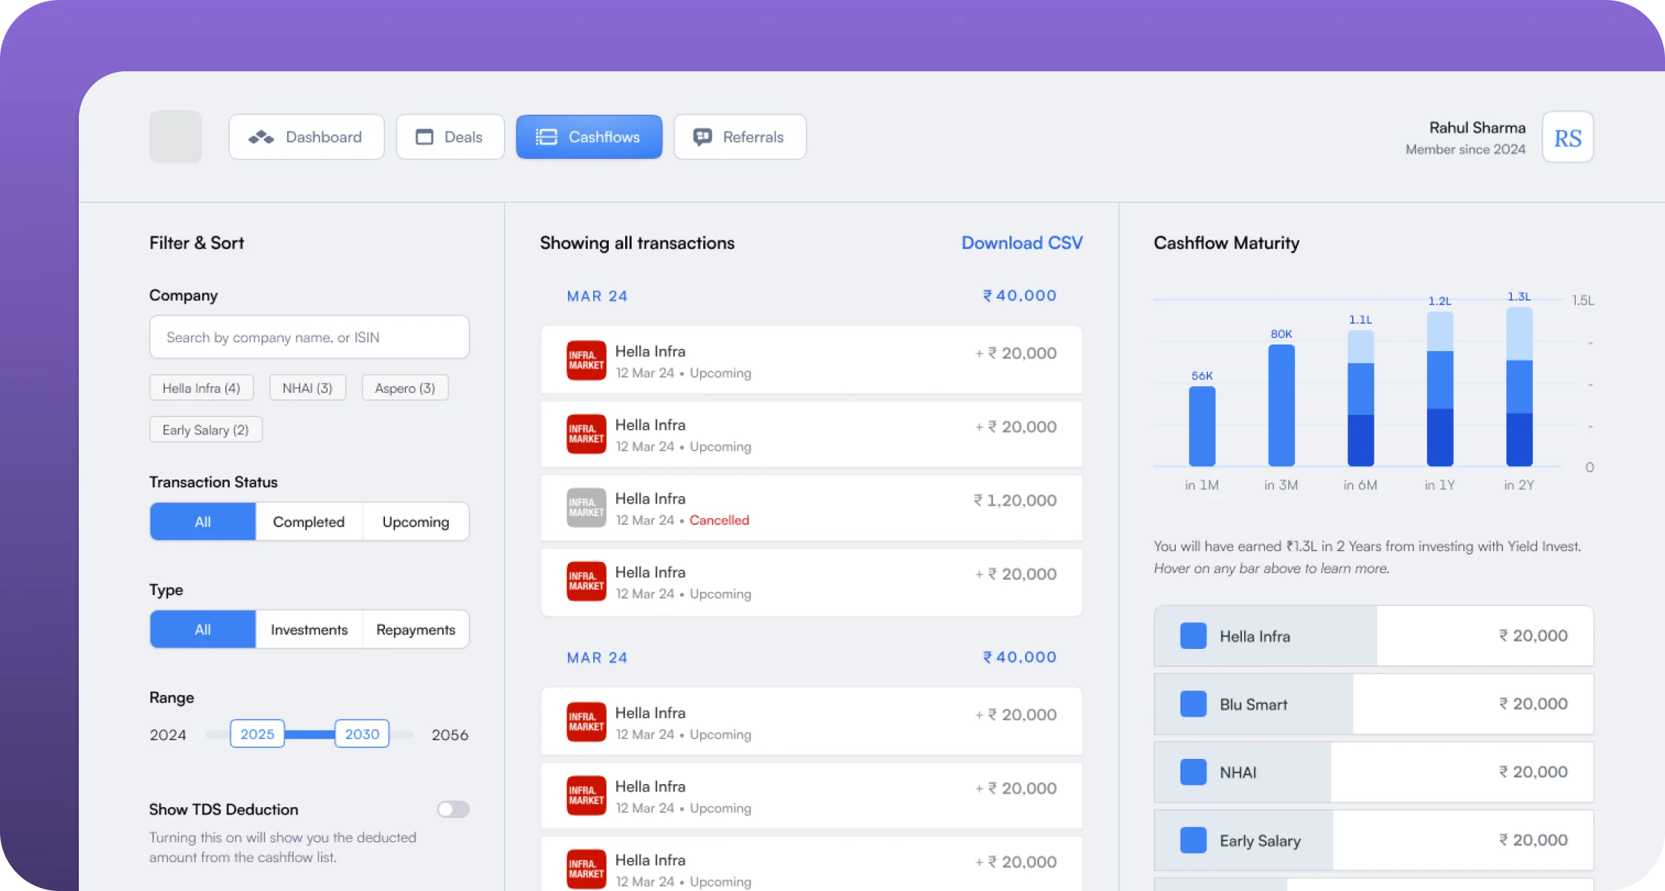Select the Cashflows tab
1665x891 pixels.
[589, 137]
